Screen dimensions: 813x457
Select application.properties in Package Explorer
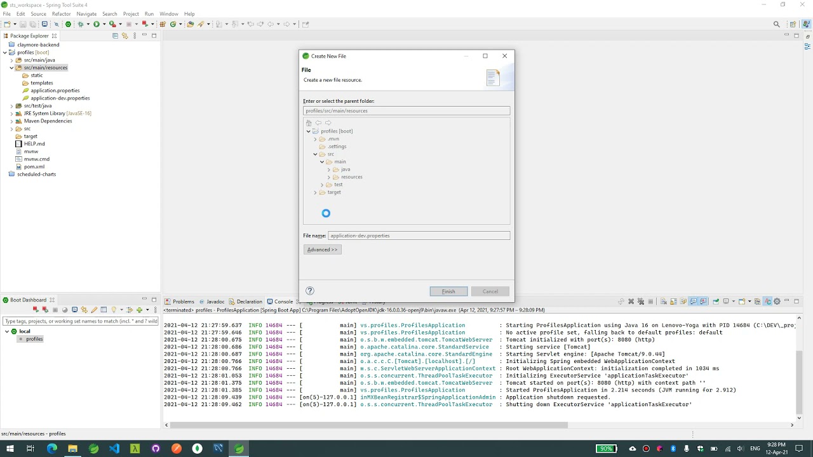click(55, 91)
